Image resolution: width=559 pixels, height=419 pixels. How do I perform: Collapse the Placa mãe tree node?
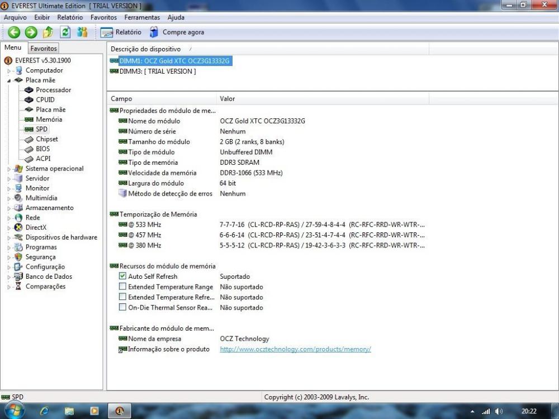coord(10,80)
